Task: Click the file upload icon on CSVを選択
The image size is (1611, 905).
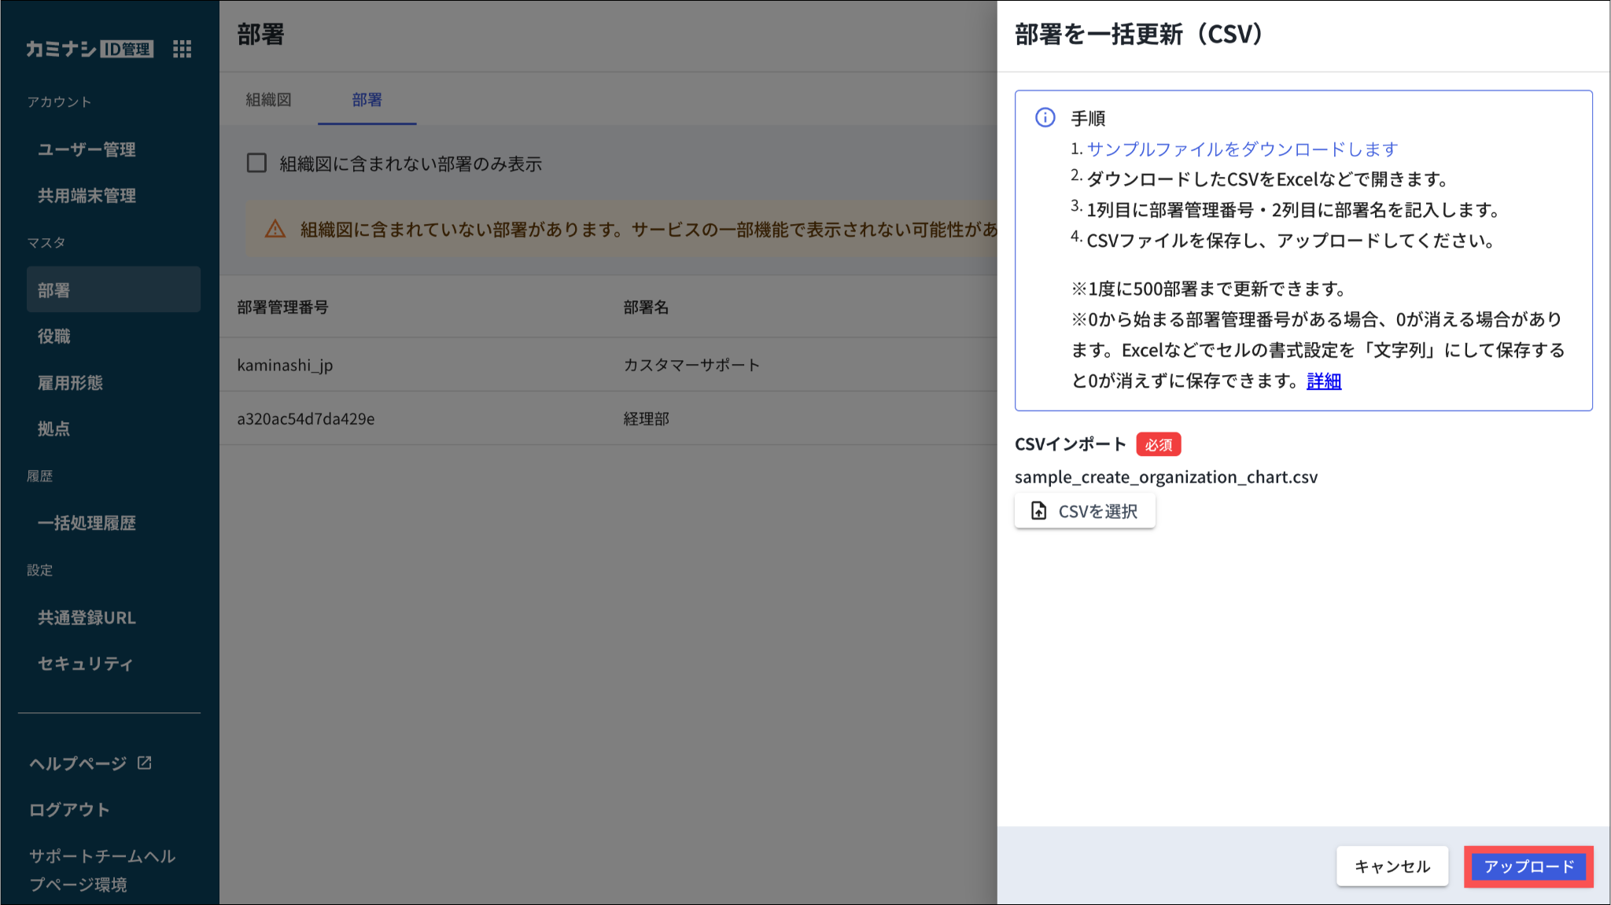Action: pyautogui.click(x=1038, y=511)
